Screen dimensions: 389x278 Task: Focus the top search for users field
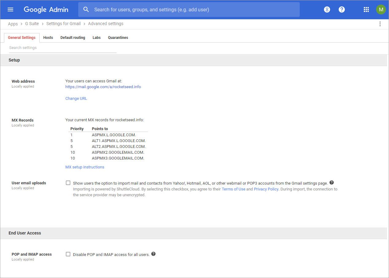tap(189, 9)
